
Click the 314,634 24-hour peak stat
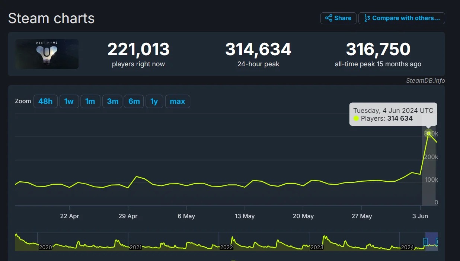coord(258,50)
